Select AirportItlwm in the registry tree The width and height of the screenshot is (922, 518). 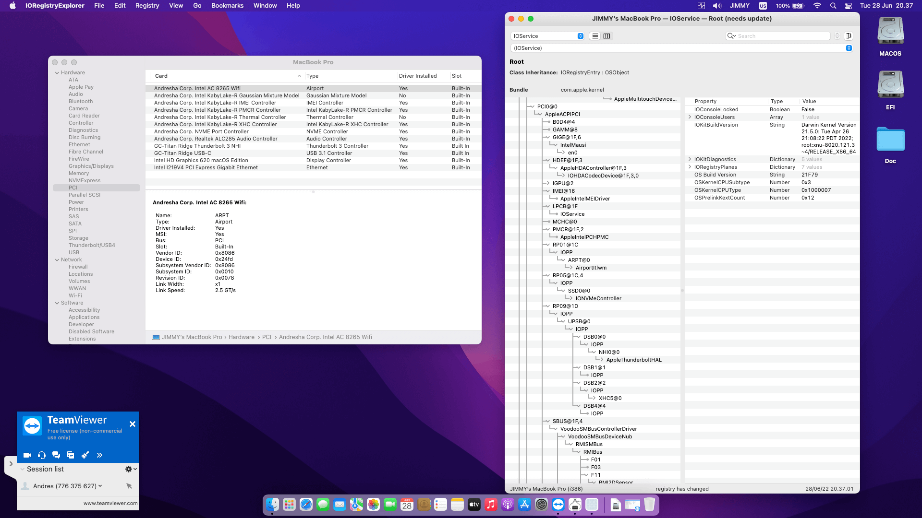point(591,268)
